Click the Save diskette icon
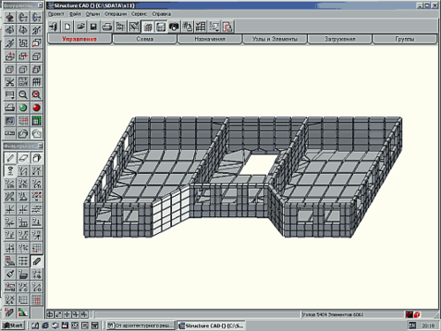 coord(93,27)
